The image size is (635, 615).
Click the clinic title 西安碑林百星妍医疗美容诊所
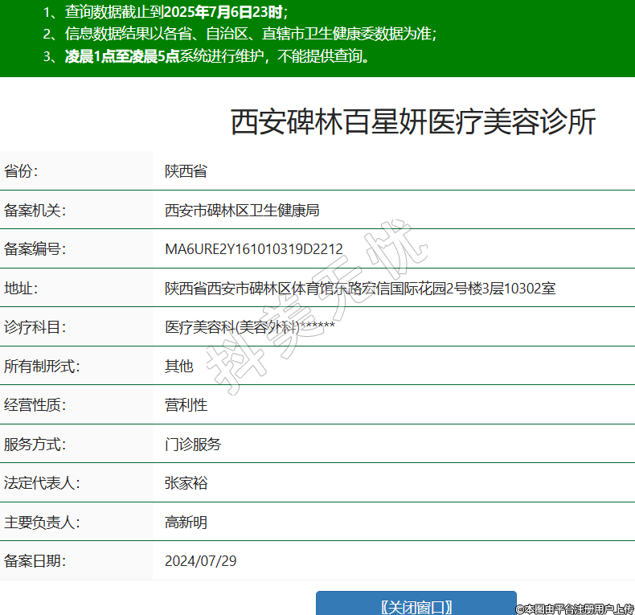pos(413,123)
